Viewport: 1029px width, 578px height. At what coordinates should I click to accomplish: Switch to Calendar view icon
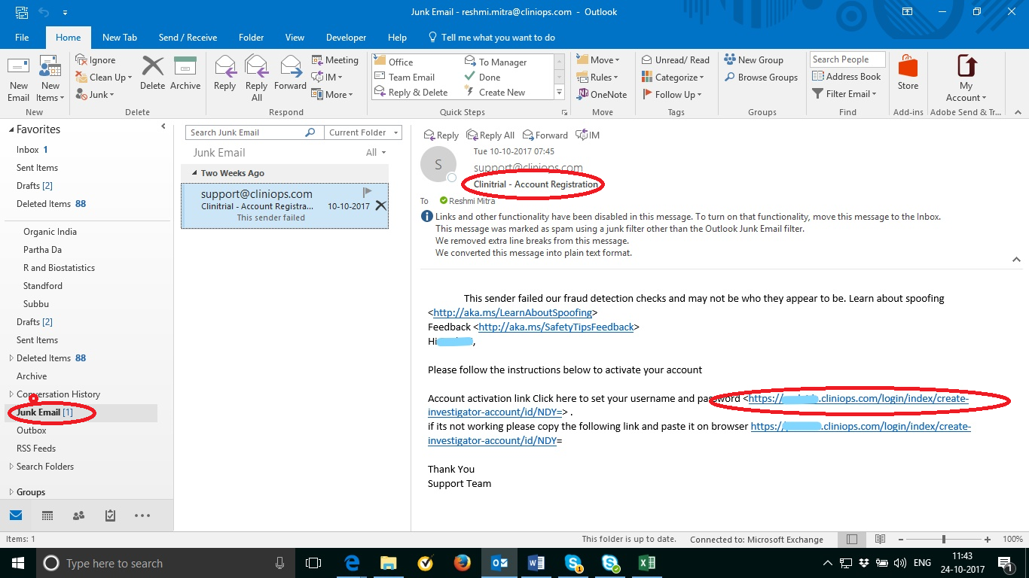47,516
